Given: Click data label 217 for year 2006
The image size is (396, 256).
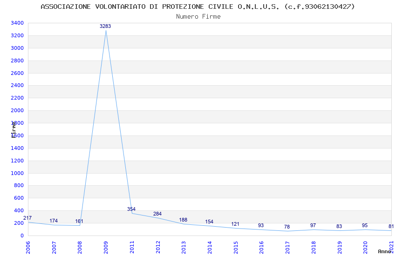Looking at the screenshot, I should coord(27,218).
